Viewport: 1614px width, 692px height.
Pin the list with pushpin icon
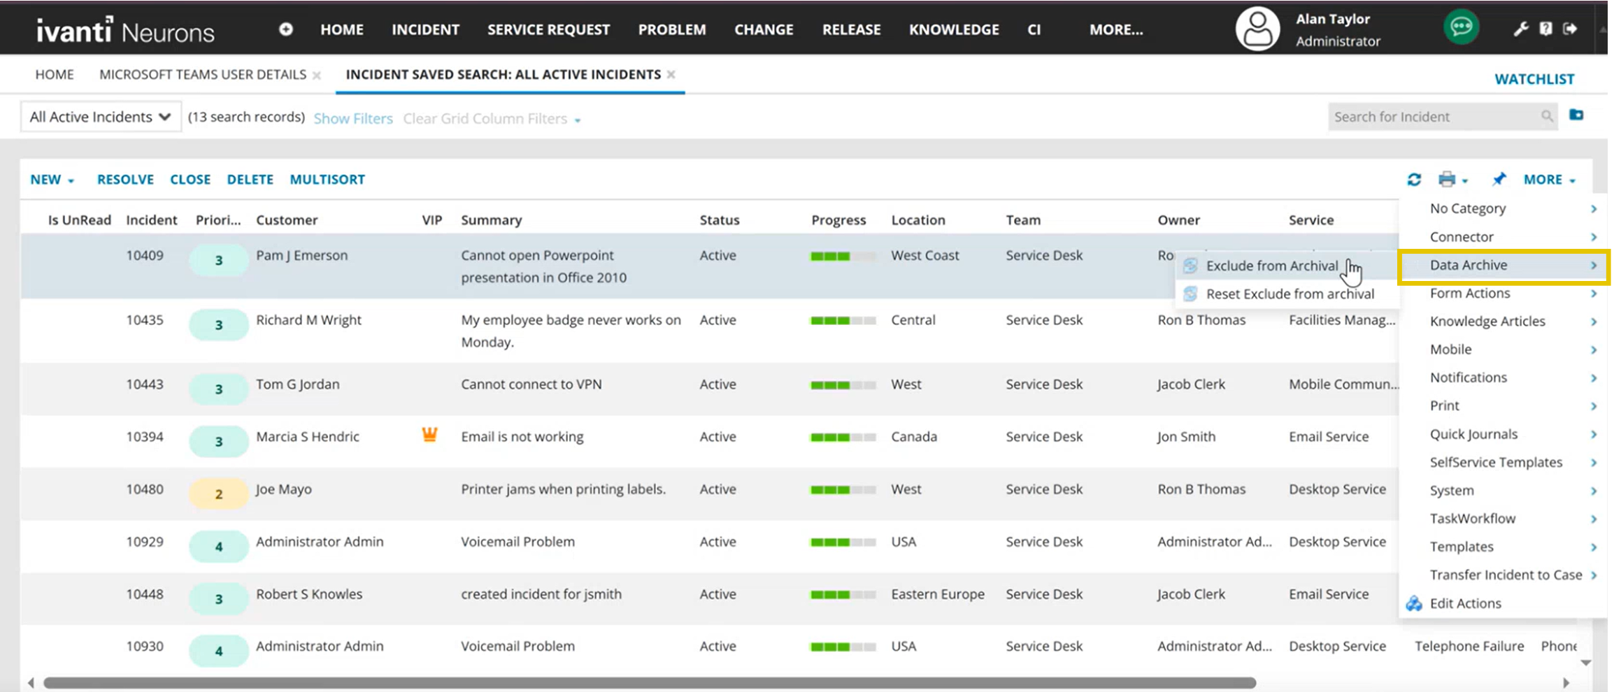click(x=1499, y=180)
